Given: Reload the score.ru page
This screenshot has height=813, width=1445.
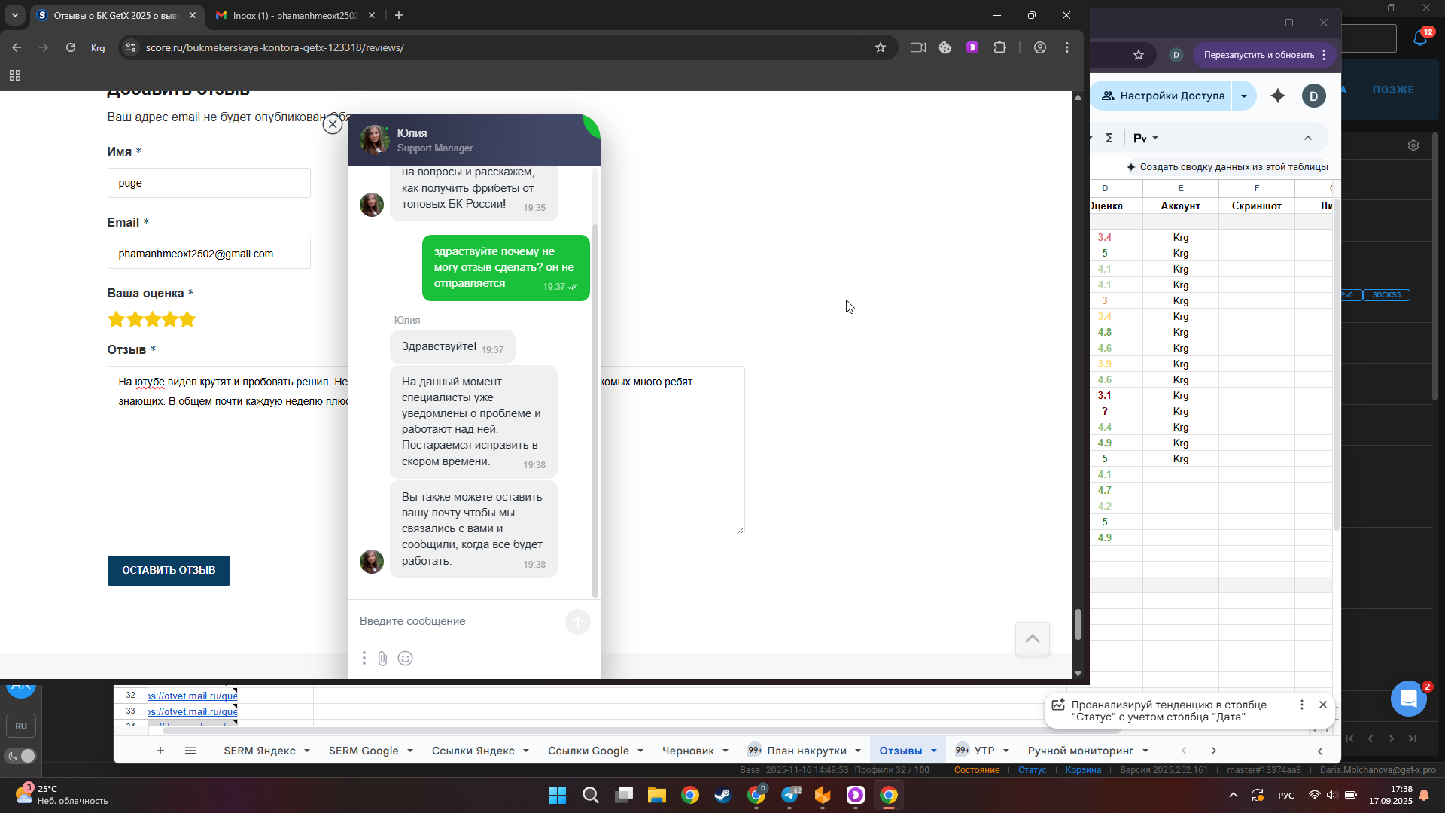Looking at the screenshot, I should [x=71, y=47].
